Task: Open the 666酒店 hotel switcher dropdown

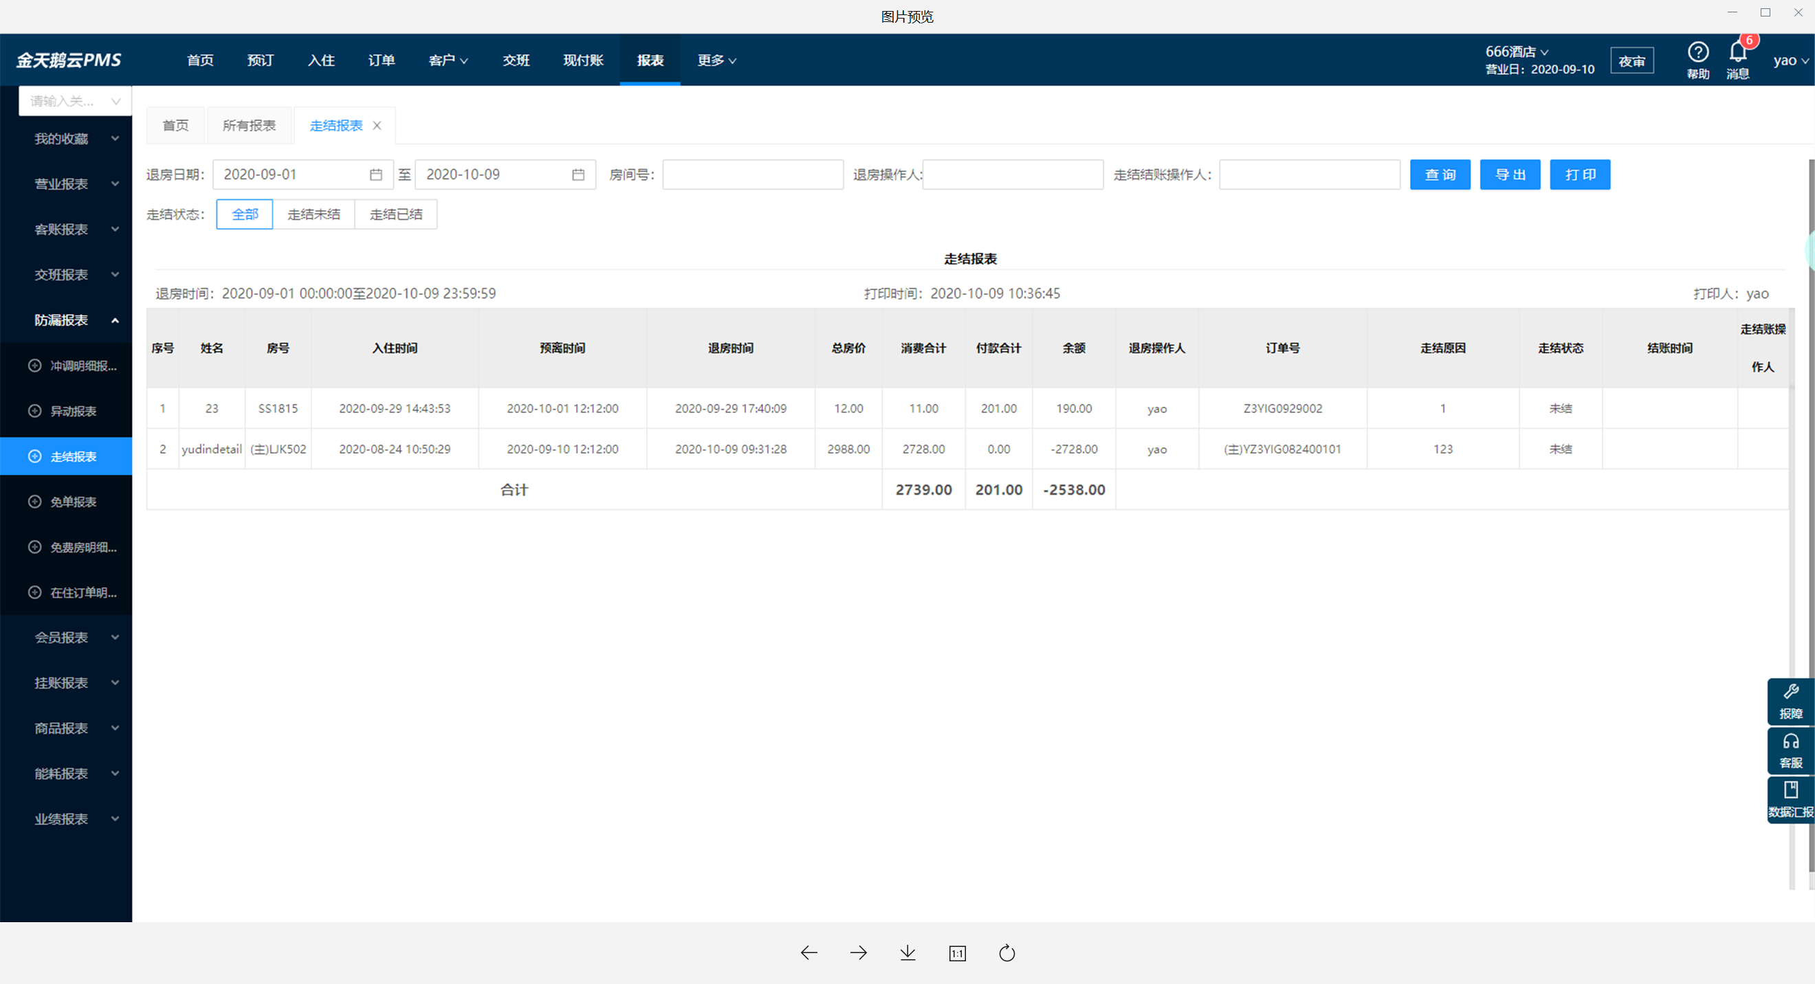Action: (1516, 52)
